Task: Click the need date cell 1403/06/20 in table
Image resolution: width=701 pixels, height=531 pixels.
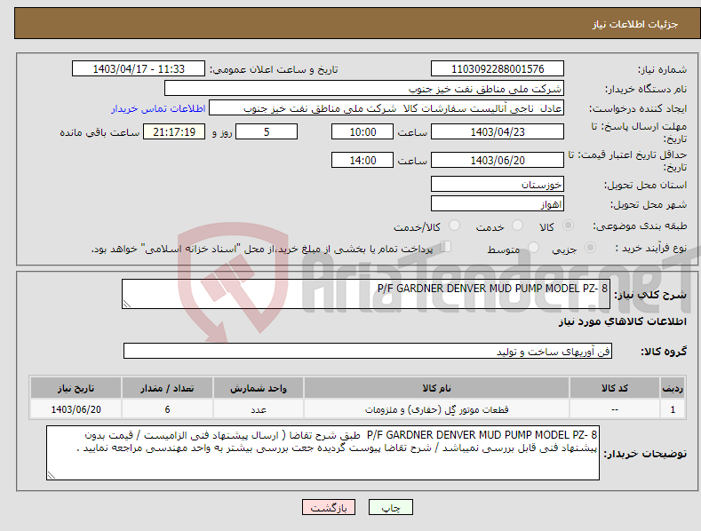Action: (76, 409)
